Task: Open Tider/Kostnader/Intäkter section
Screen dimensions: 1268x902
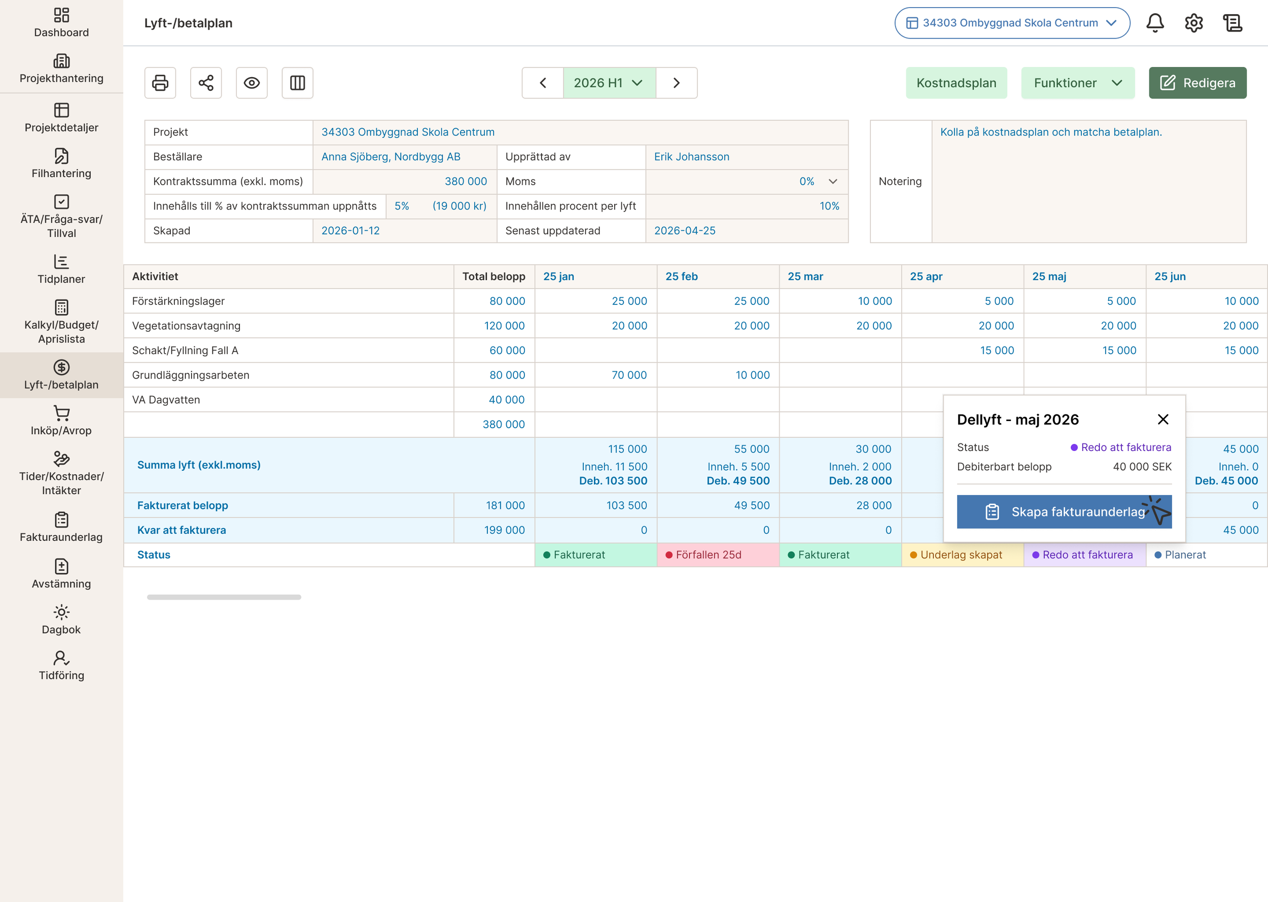Action: pyautogui.click(x=61, y=474)
